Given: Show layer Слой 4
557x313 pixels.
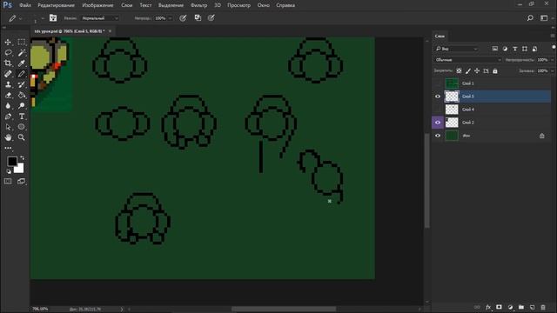Looking at the screenshot, I should tap(438, 110).
